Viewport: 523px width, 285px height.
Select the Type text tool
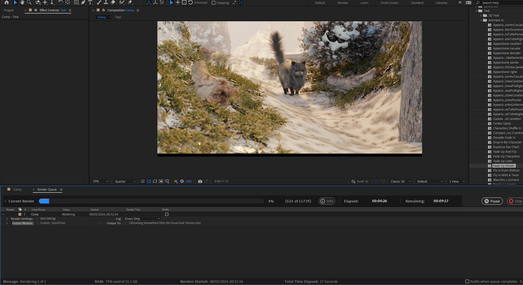90,3
